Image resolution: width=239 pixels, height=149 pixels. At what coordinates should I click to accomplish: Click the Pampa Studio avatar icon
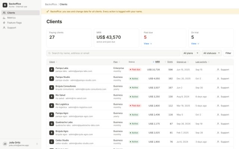tap(52, 79)
